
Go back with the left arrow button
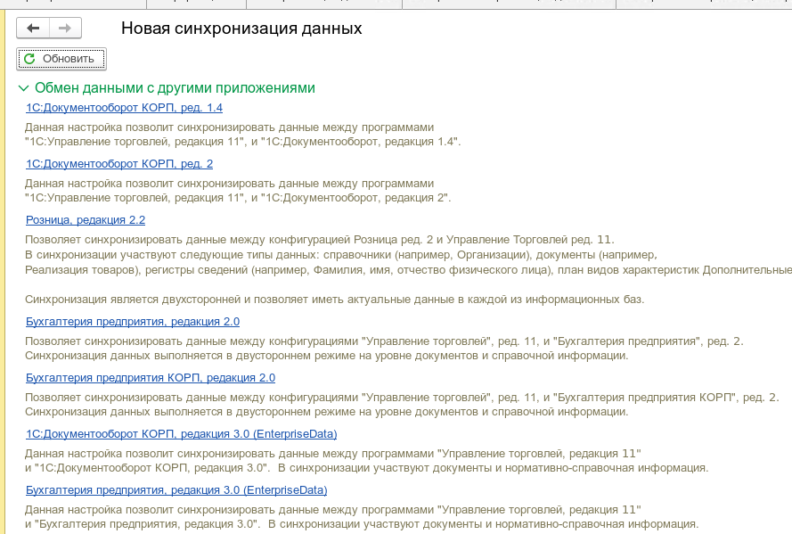(33, 29)
